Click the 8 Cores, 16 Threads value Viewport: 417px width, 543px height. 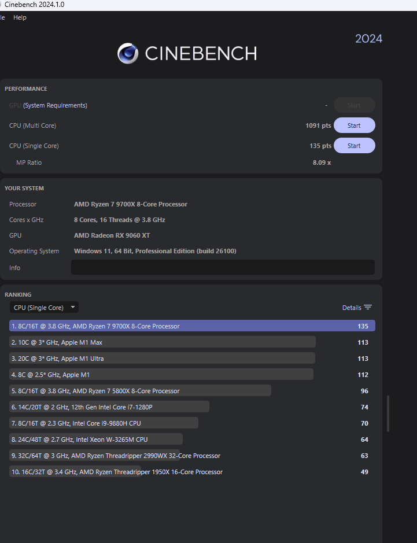120,220
